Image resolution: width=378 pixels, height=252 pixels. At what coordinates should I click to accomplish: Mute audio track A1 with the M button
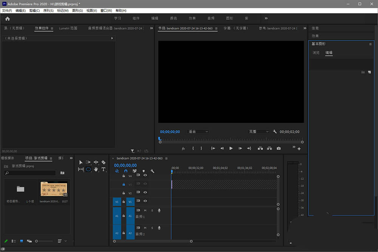[145, 210]
